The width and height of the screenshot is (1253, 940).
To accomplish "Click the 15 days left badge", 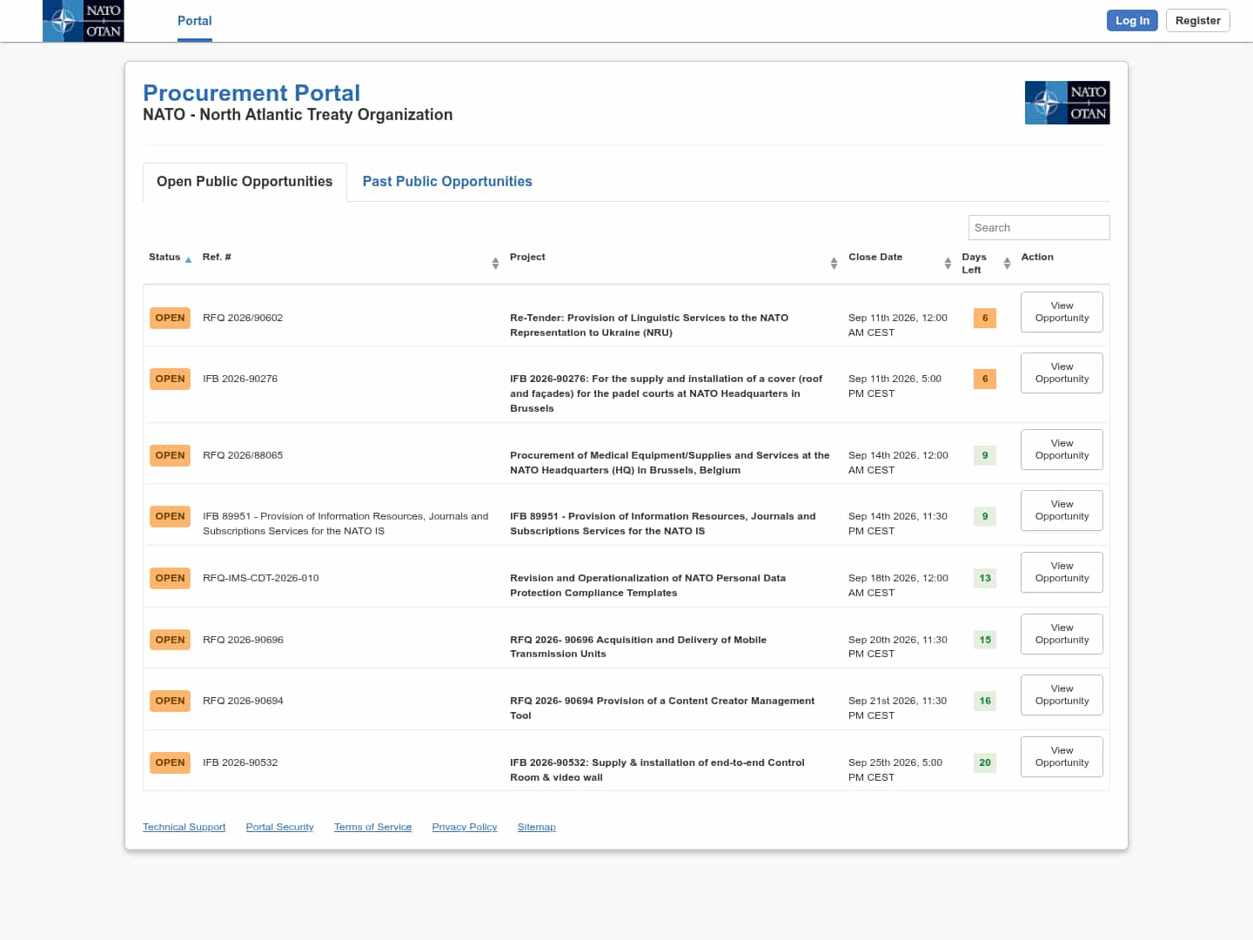I will click(985, 640).
